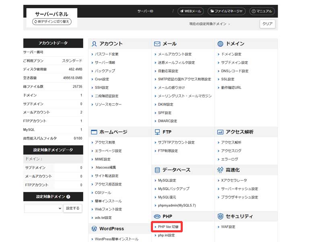Viewport: 322px width, 242px height.
Task: Open 簡単インストール link
Action: (x=108, y=201)
